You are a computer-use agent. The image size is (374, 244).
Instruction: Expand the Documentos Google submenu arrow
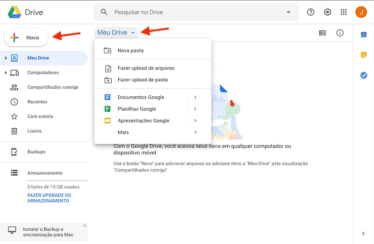tap(195, 97)
